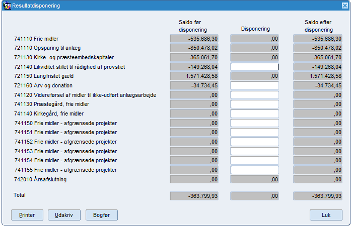Select Disponering field for 721160 Arv og donation
The height and width of the screenshot is (226, 351).
tap(255, 85)
